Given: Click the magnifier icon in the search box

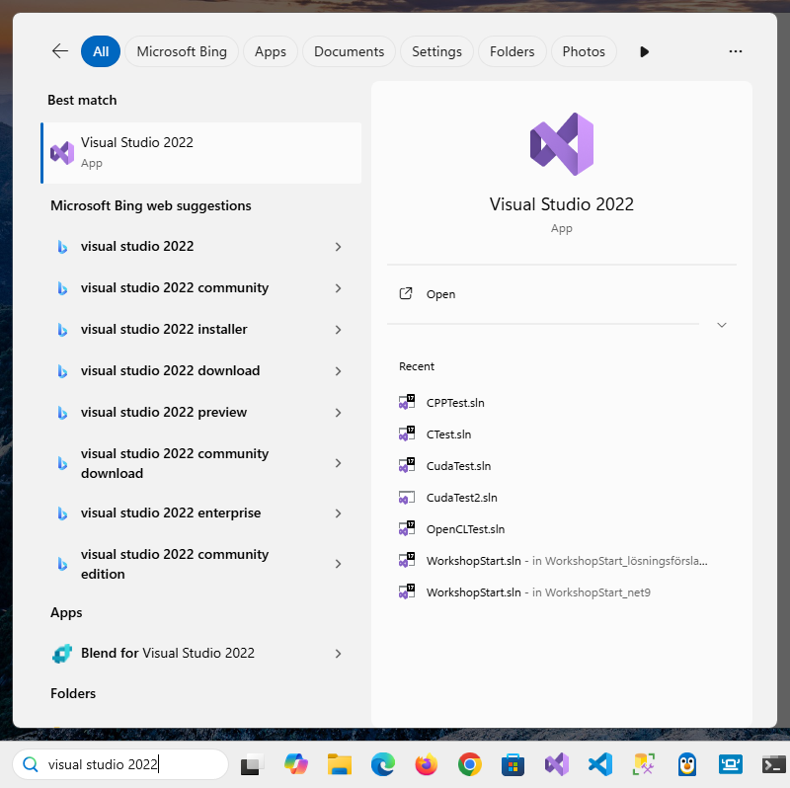Looking at the screenshot, I should tap(31, 764).
